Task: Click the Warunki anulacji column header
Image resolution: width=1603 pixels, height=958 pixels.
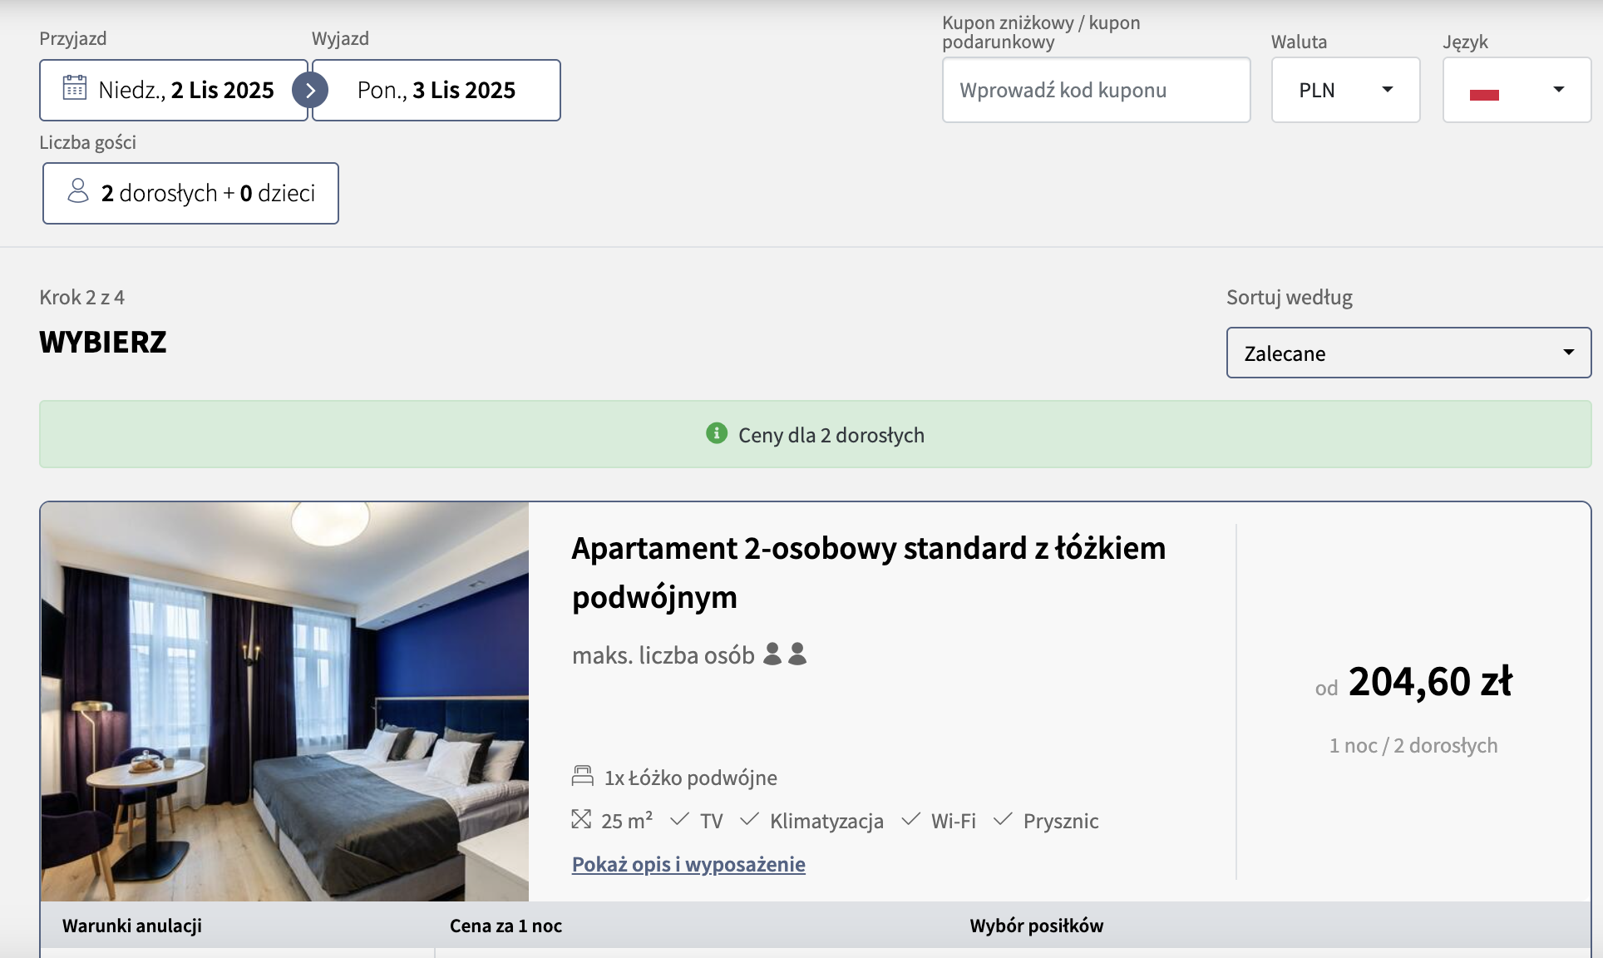Action: (132, 926)
